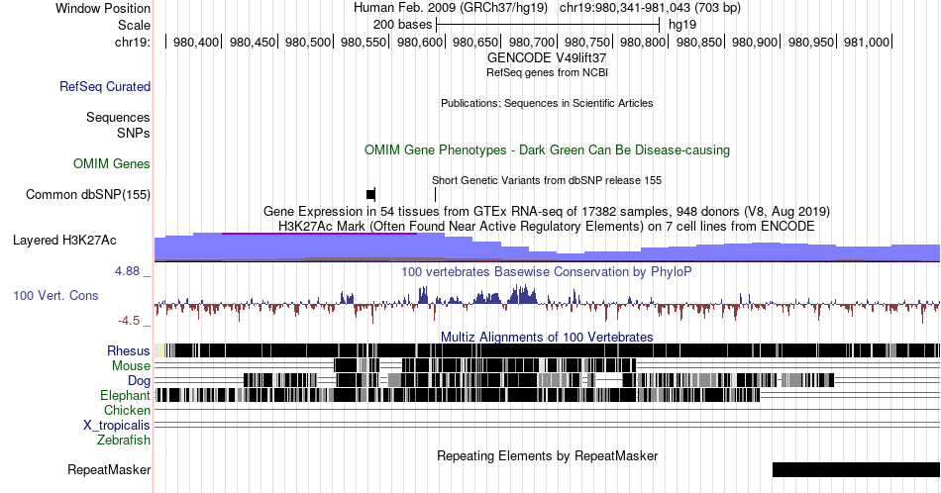This screenshot has width=941, height=493.
Task: Open the Common dbSNP(155) track label
Action: click(88, 194)
